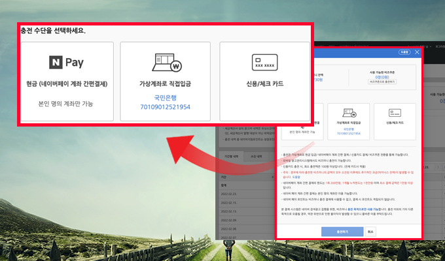Confirm with the blue 충전하기 button
Viewport: 445px width, 261px height.
(x=342, y=232)
